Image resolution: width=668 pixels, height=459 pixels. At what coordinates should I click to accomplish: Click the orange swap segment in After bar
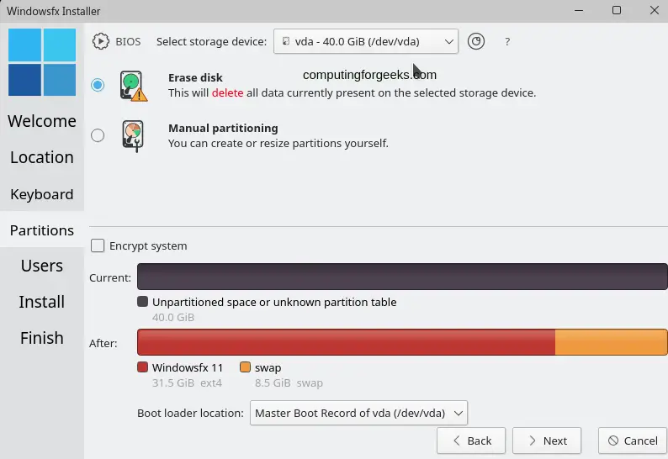click(611, 342)
